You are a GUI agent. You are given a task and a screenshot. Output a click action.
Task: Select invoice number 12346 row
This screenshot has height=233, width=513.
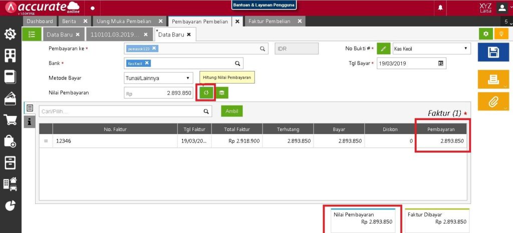[x=253, y=141]
